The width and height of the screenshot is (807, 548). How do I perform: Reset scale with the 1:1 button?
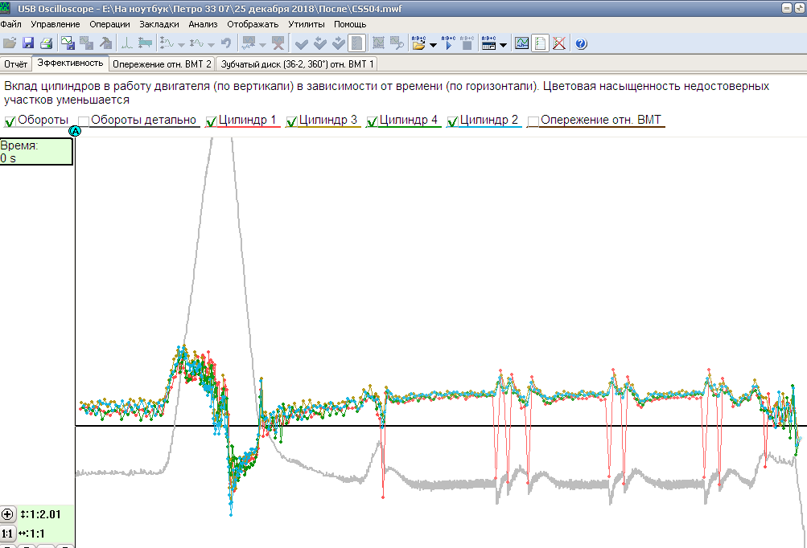[7, 534]
